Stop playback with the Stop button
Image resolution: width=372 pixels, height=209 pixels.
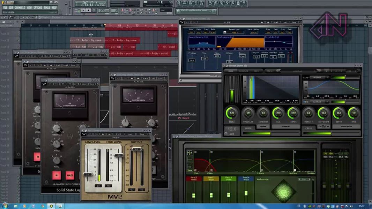click(x=89, y=10)
